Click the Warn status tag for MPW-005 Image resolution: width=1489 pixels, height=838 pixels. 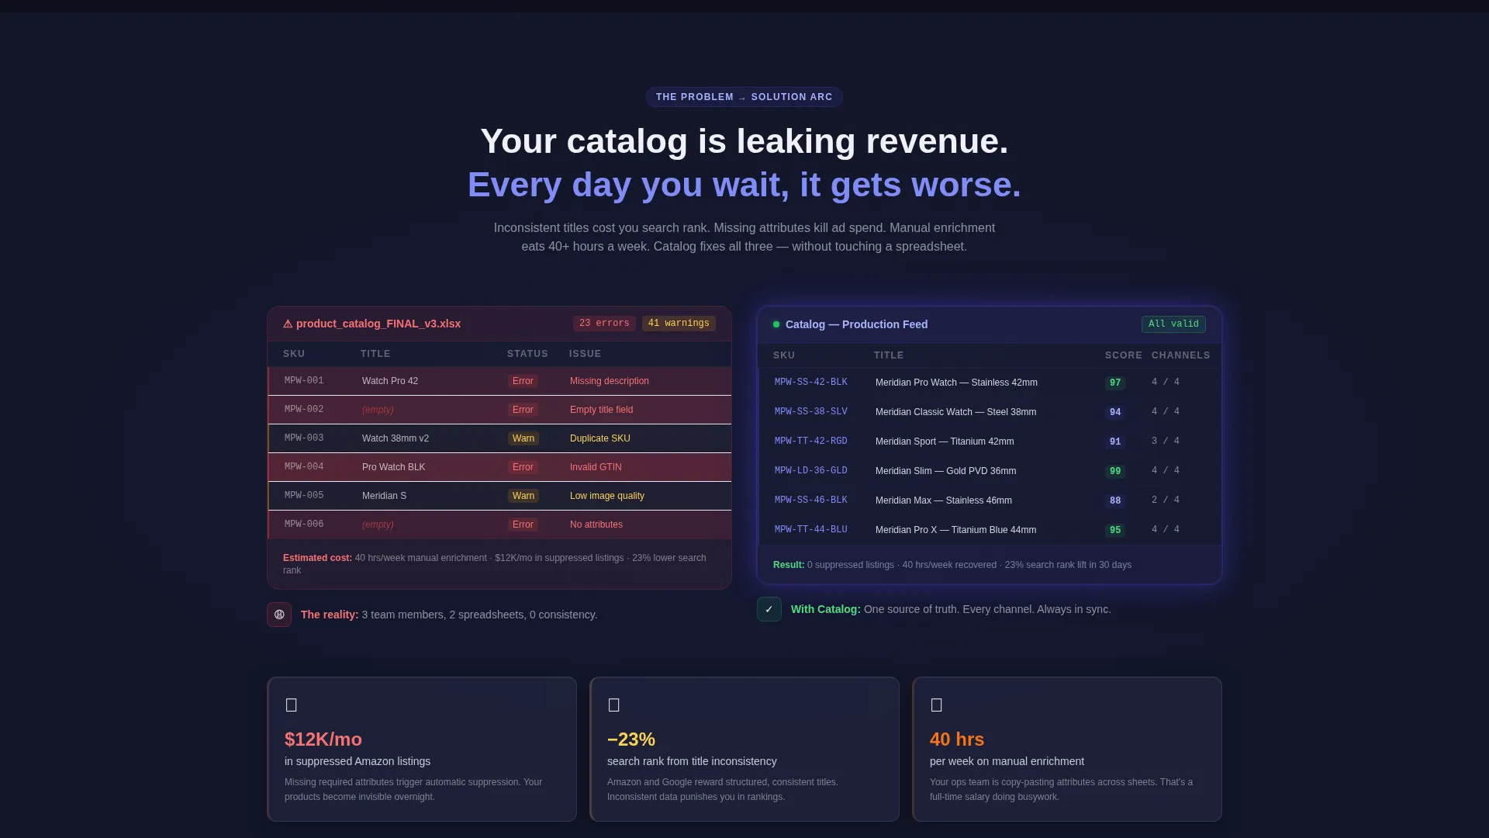[x=523, y=496]
